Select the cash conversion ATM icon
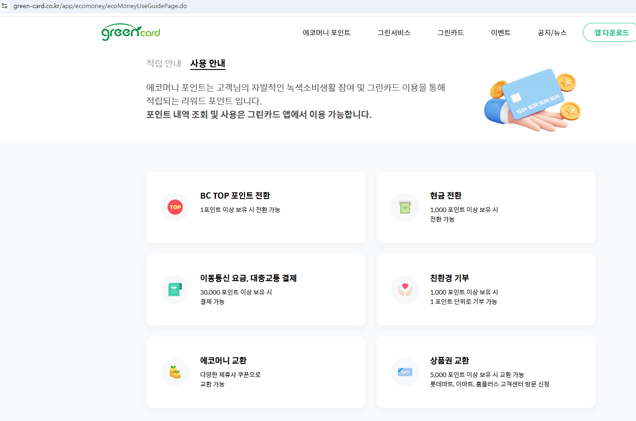Screen dimensions: 636x421 405,207
